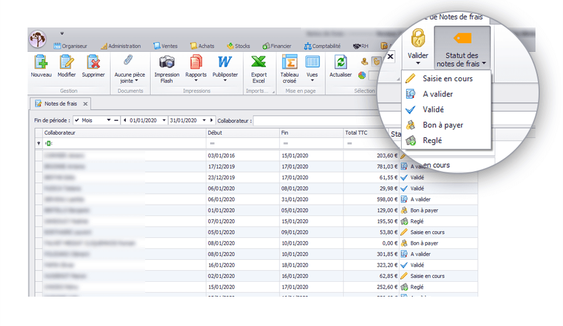Open the Tableau croisé pivot tool
This screenshot has width=563, height=326.
[x=289, y=62]
